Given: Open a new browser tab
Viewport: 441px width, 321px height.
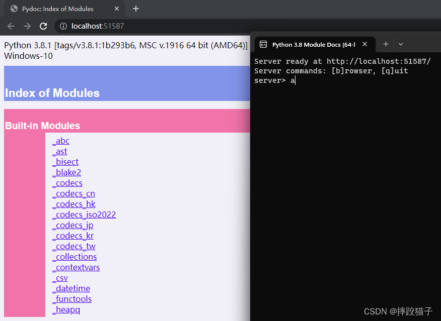Looking at the screenshot, I should pos(136,9).
